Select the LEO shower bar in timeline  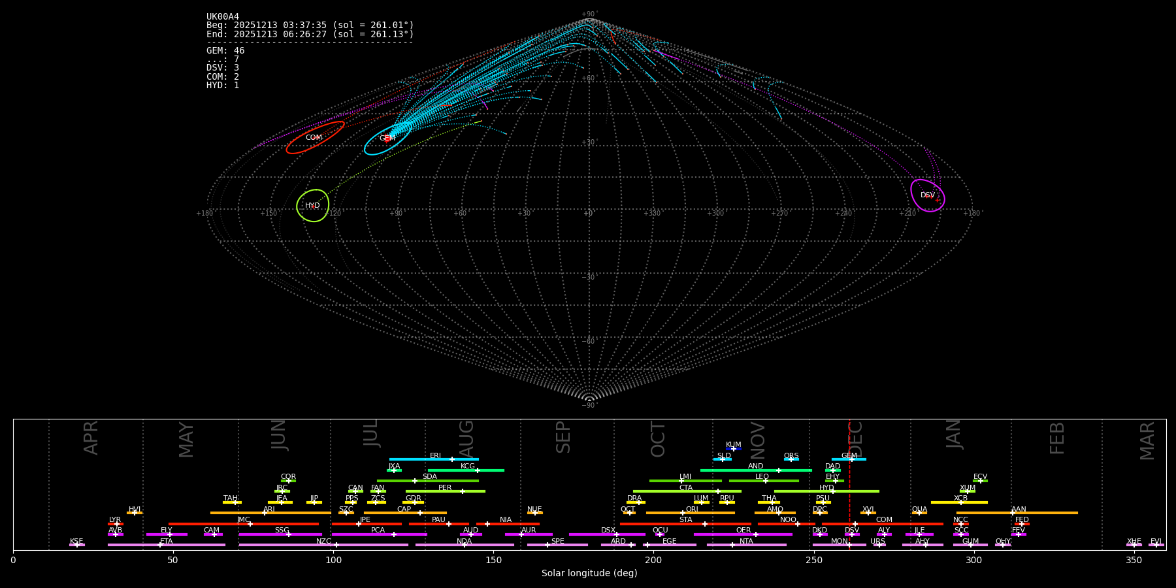point(763,481)
